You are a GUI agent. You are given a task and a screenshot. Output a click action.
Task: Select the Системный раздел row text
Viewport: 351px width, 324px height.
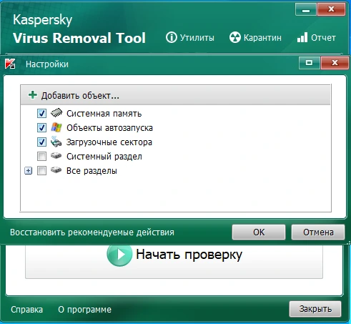(104, 157)
